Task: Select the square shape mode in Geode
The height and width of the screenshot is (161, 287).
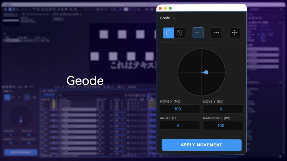Action: [x=168, y=33]
